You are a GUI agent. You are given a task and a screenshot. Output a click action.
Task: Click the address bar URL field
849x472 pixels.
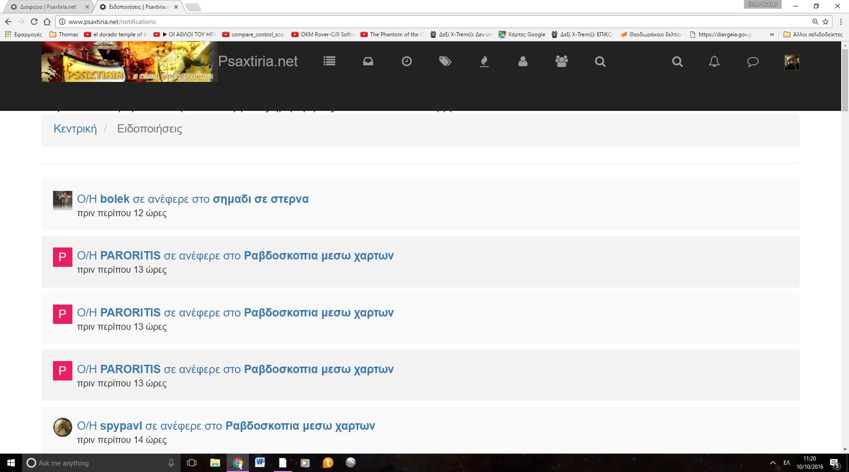point(415,22)
